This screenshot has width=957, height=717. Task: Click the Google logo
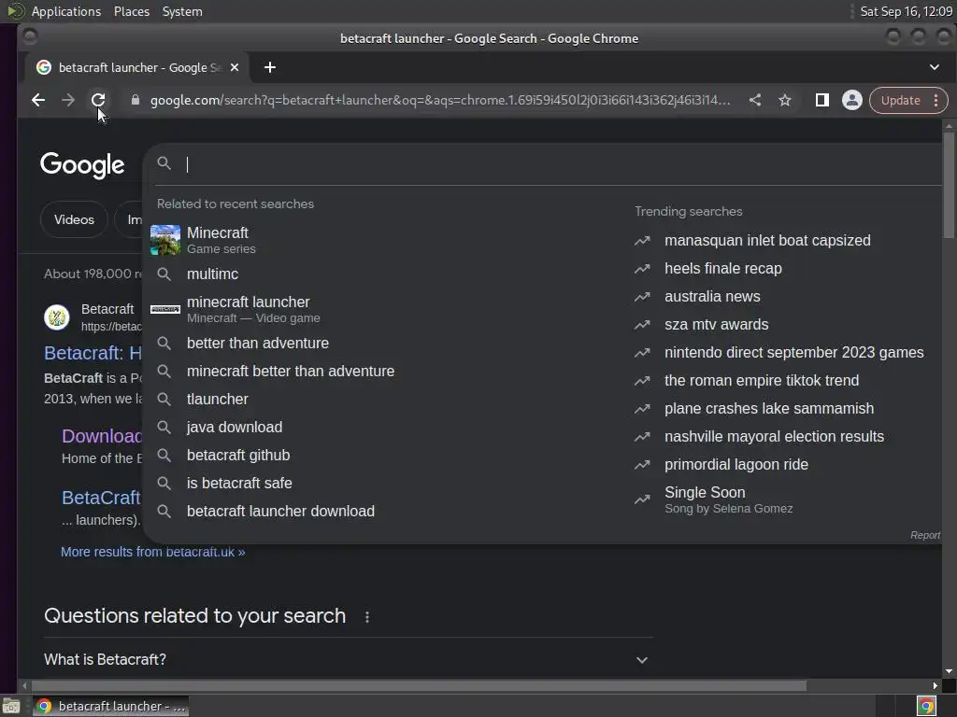[x=82, y=164]
